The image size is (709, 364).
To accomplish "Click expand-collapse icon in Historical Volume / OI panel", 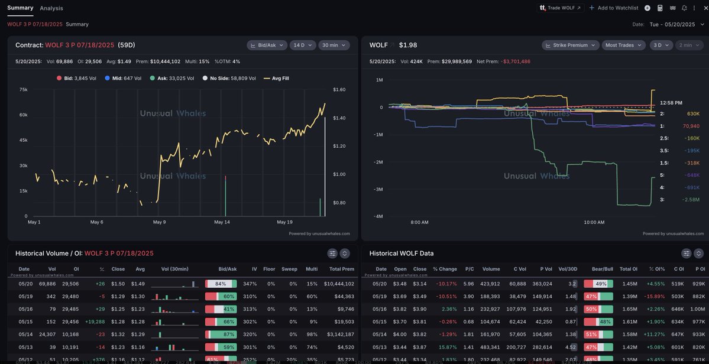I will point(345,253).
